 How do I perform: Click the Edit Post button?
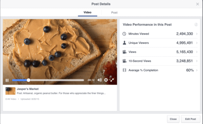190,119
